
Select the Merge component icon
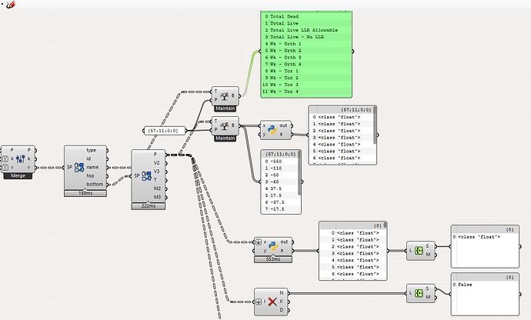pos(18,159)
